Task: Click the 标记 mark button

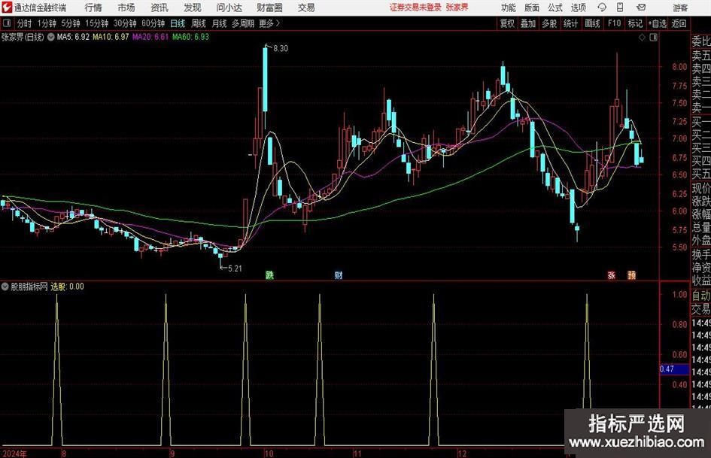Action: tap(635, 23)
